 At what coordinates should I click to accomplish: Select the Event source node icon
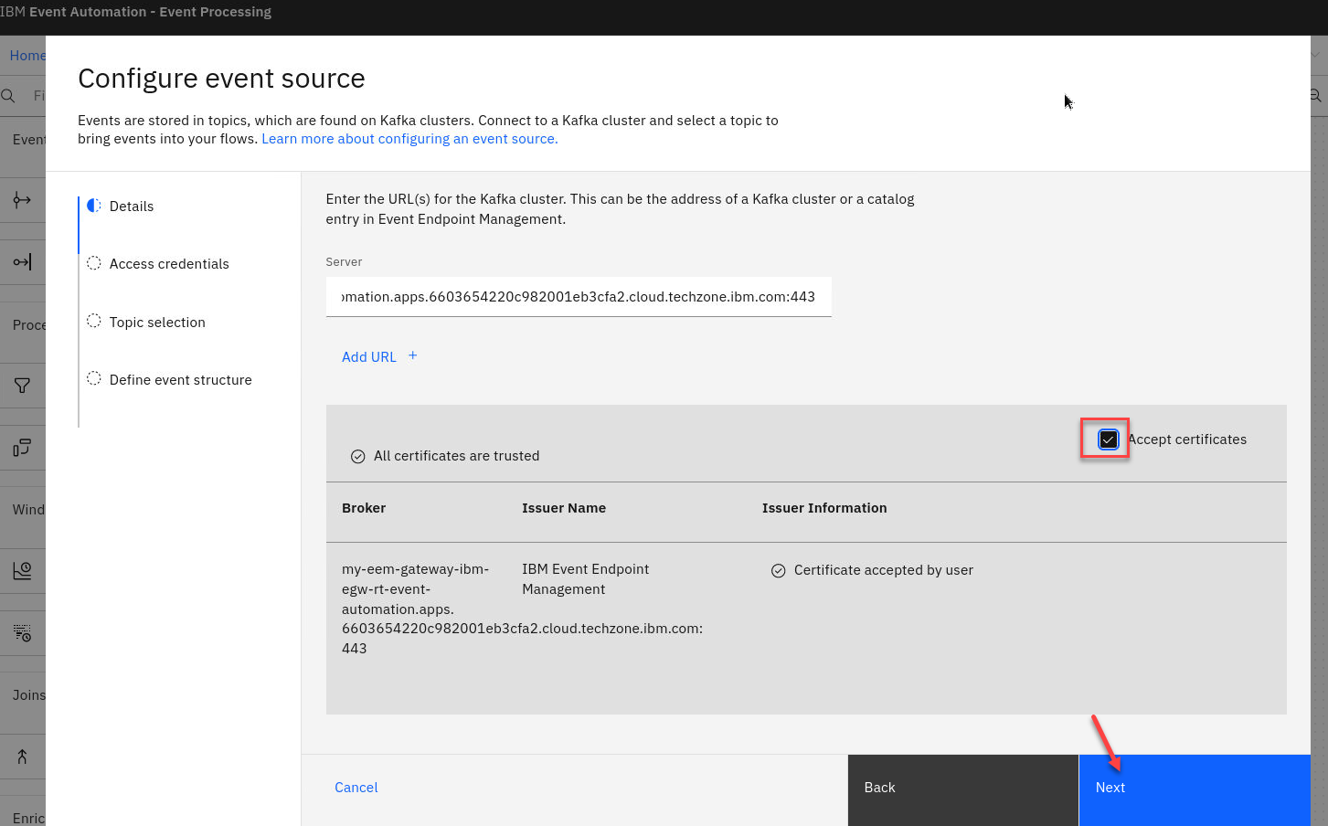click(22, 200)
